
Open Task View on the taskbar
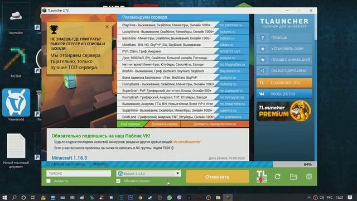pos(33,197)
